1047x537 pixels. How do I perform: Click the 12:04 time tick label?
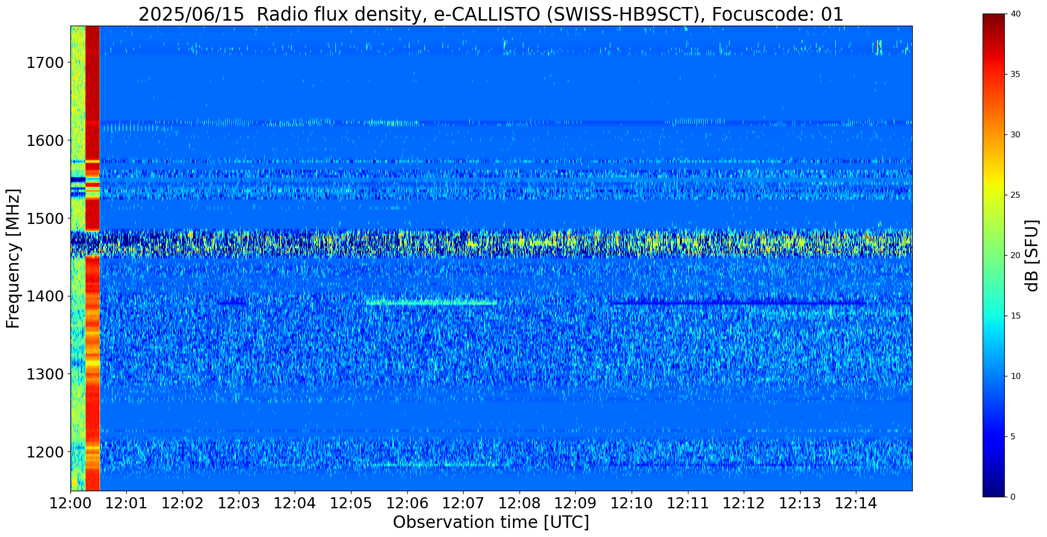[295, 503]
